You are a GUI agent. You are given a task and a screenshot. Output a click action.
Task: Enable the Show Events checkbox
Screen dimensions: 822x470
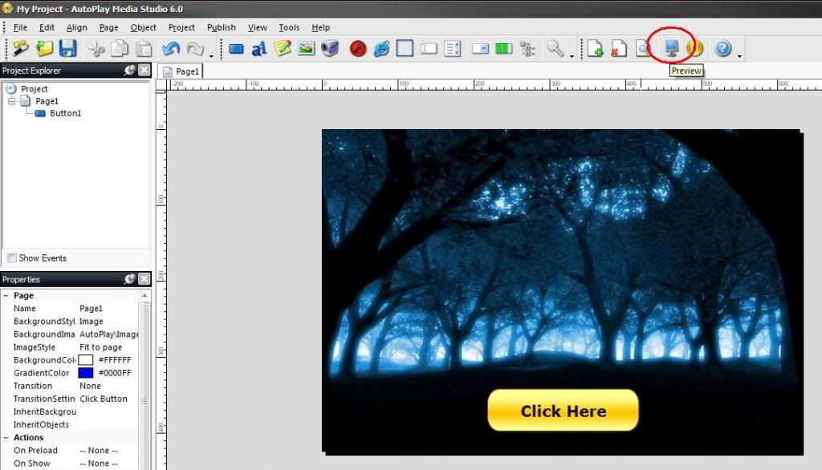[11, 258]
